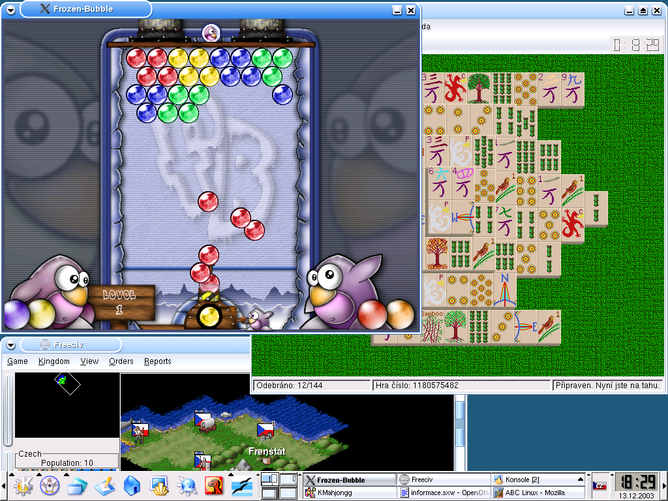Click the 18:29 panel clock
Image resolution: width=668 pixels, height=501 pixels.
pos(637,482)
